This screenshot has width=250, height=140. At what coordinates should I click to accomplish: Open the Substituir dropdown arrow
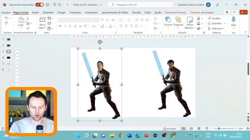pyautogui.click(x=225, y=23)
